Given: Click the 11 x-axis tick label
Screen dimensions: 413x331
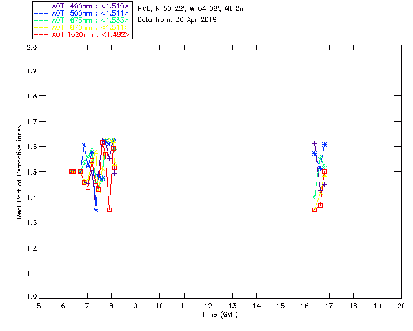Looking at the screenshot, I should coord(184,306).
